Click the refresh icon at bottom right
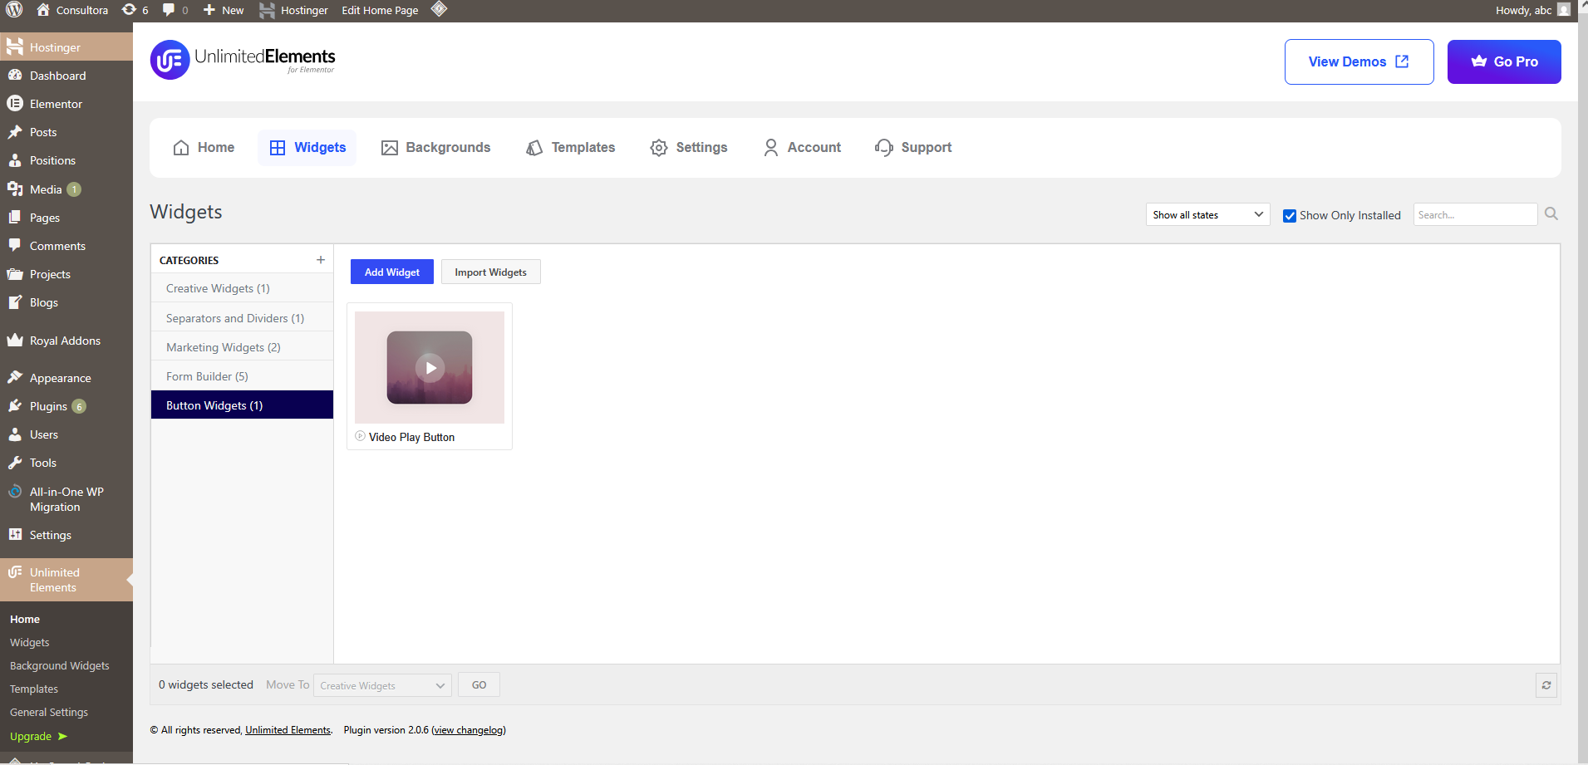 (1546, 685)
